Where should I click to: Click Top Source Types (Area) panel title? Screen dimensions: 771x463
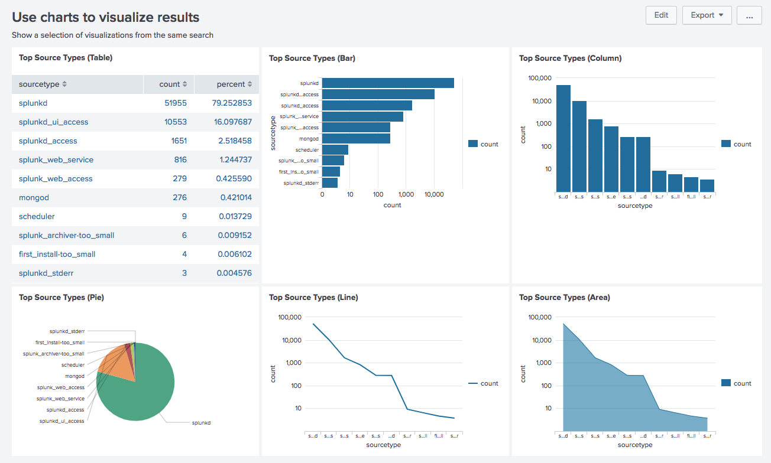click(565, 298)
